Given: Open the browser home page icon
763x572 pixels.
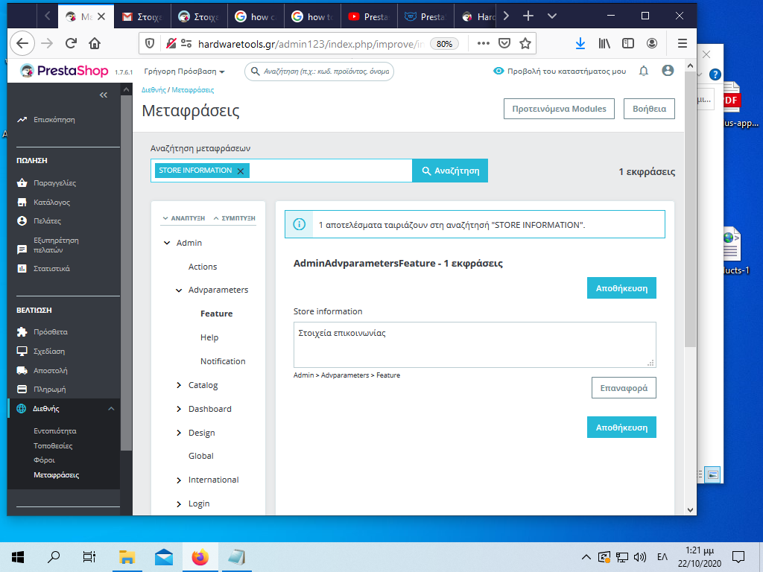Looking at the screenshot, I should tap(95, 44).
